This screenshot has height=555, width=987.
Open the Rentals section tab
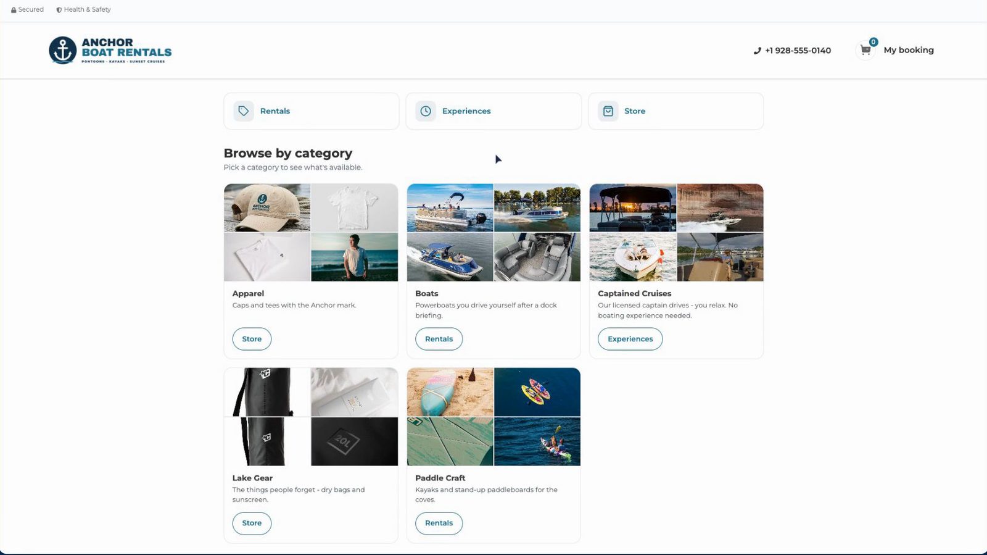click(312, 111)
